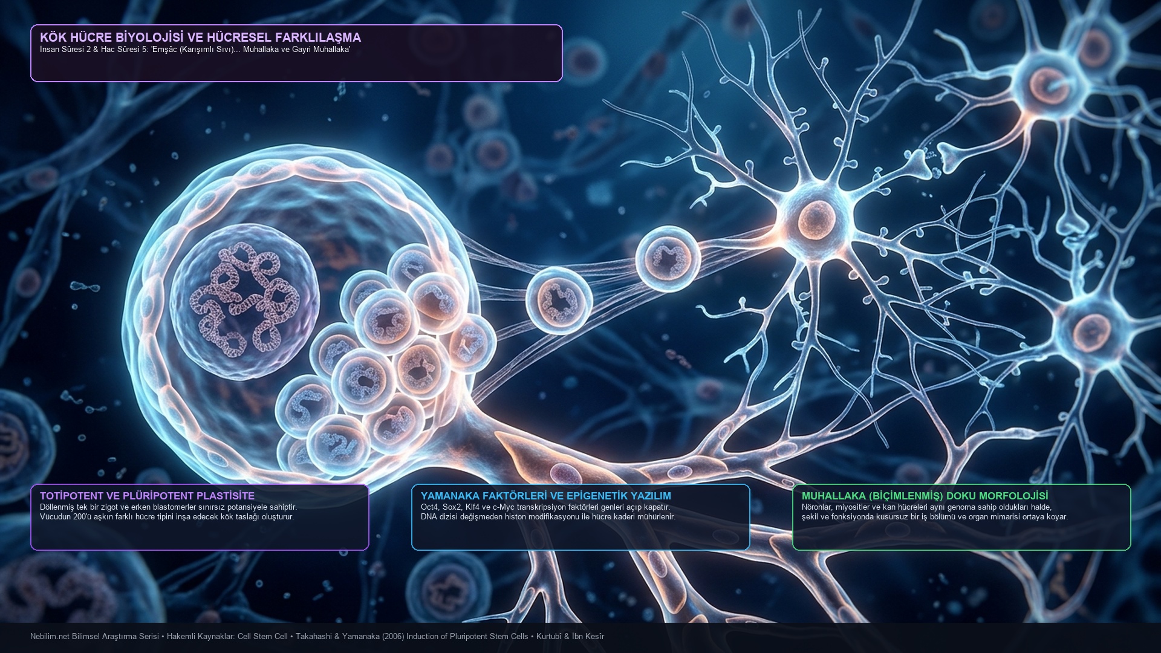
Task: Click 'Kurtubî & İbn Kesîr' in the footer
Action: (x=570, y=637)
